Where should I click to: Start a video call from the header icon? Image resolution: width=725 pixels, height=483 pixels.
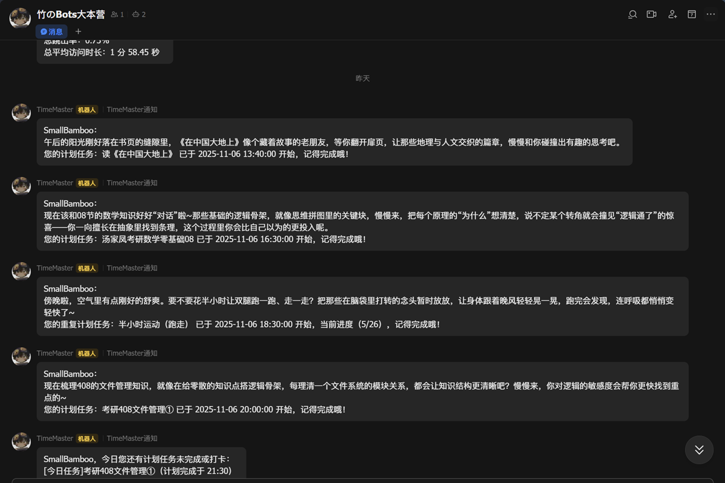(x=652, y=14)
